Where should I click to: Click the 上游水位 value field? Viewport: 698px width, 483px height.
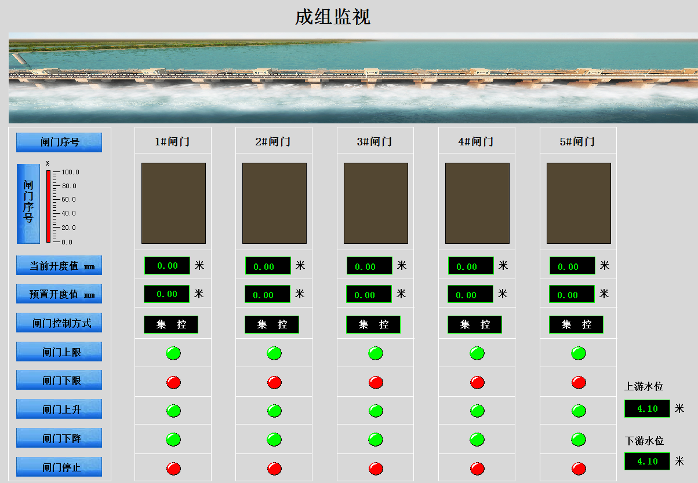[x=647, y=409]
